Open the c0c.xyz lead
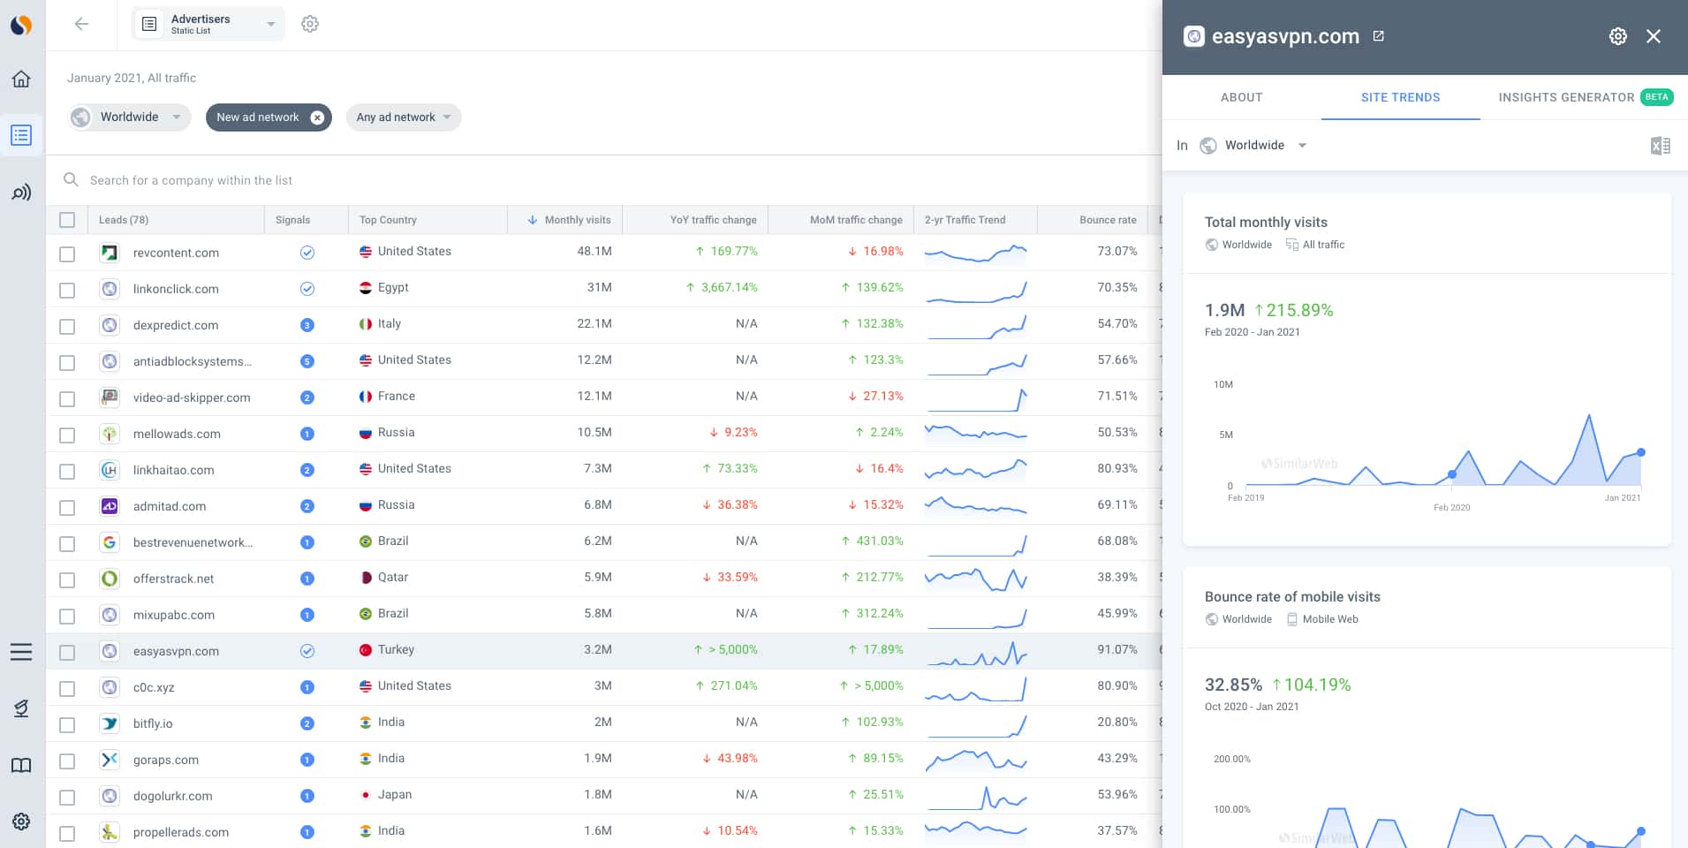The width and height of the screenshot is (1688, 848). [154, 687]
